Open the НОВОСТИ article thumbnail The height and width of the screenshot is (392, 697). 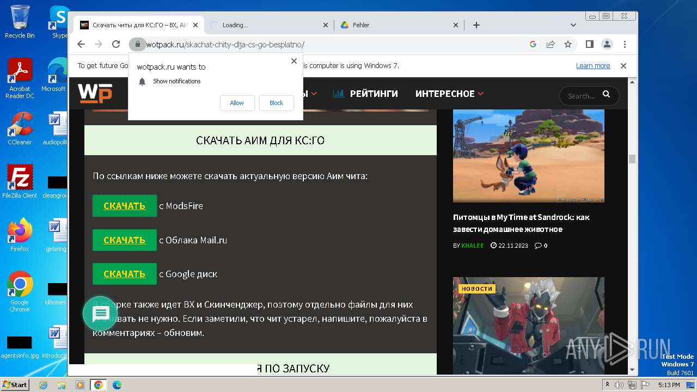pyautogui.click(x=528, y=326)
